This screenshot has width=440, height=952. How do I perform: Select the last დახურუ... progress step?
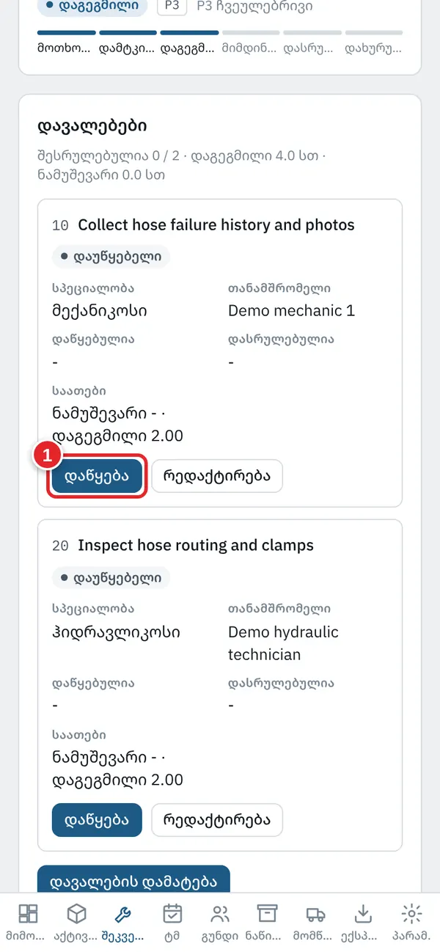coord(374,41)
